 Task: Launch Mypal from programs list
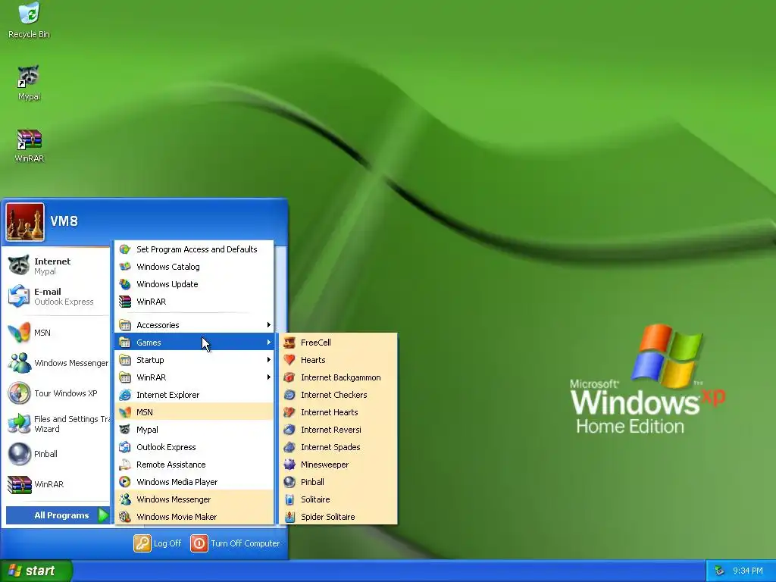point(194,430)
